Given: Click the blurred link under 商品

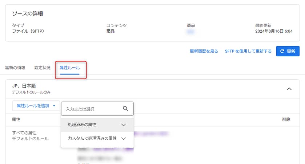Looking at the screenshot, I should click(x=190, y=32).
